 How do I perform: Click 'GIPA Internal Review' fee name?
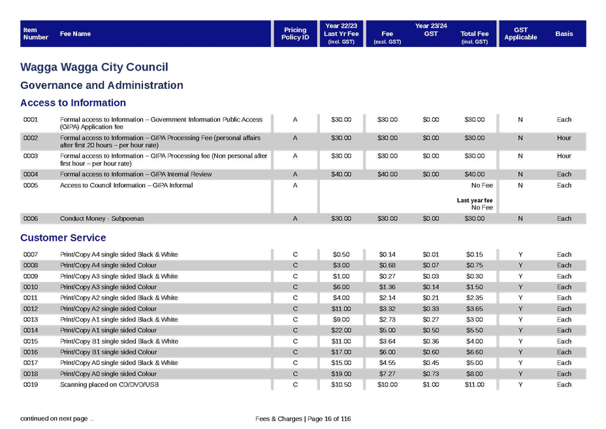click(136, 174)
